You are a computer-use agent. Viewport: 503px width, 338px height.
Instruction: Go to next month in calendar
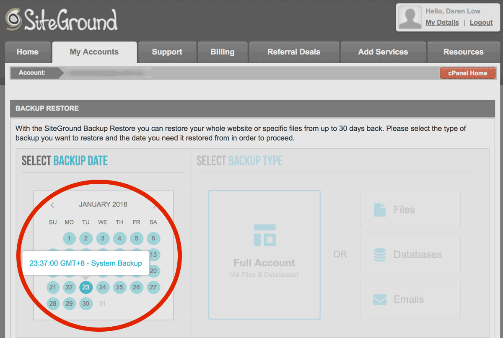[155, 205]
